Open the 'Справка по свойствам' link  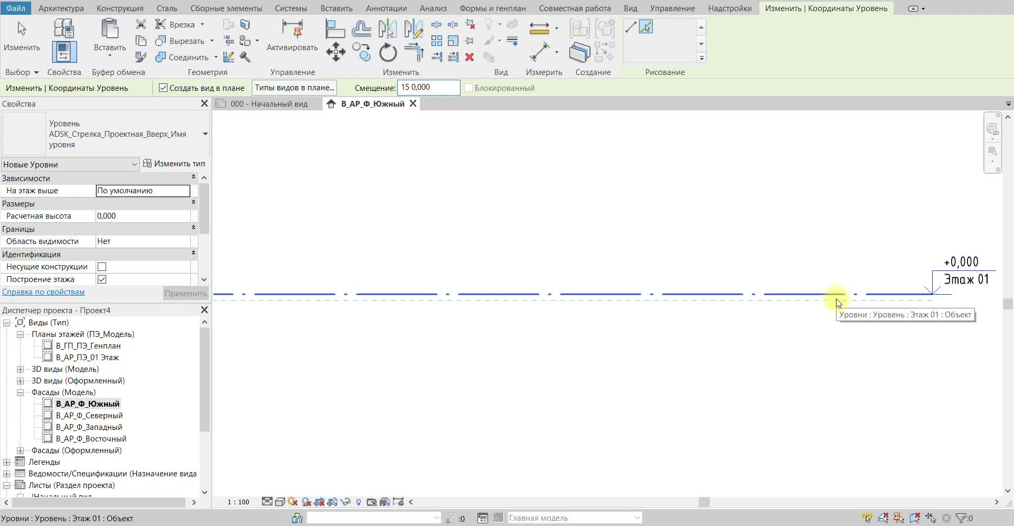pos(43,292)
